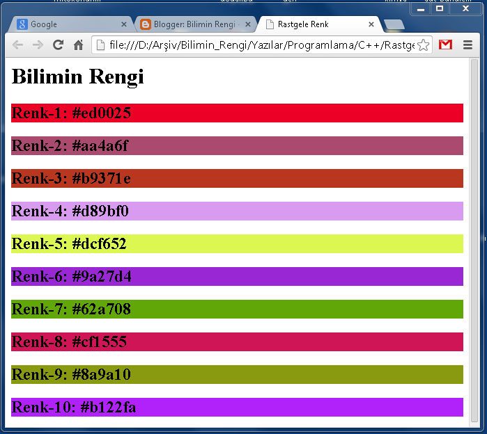
Task: Open a new tab with the new-tab button
Action: coord(394,24)
